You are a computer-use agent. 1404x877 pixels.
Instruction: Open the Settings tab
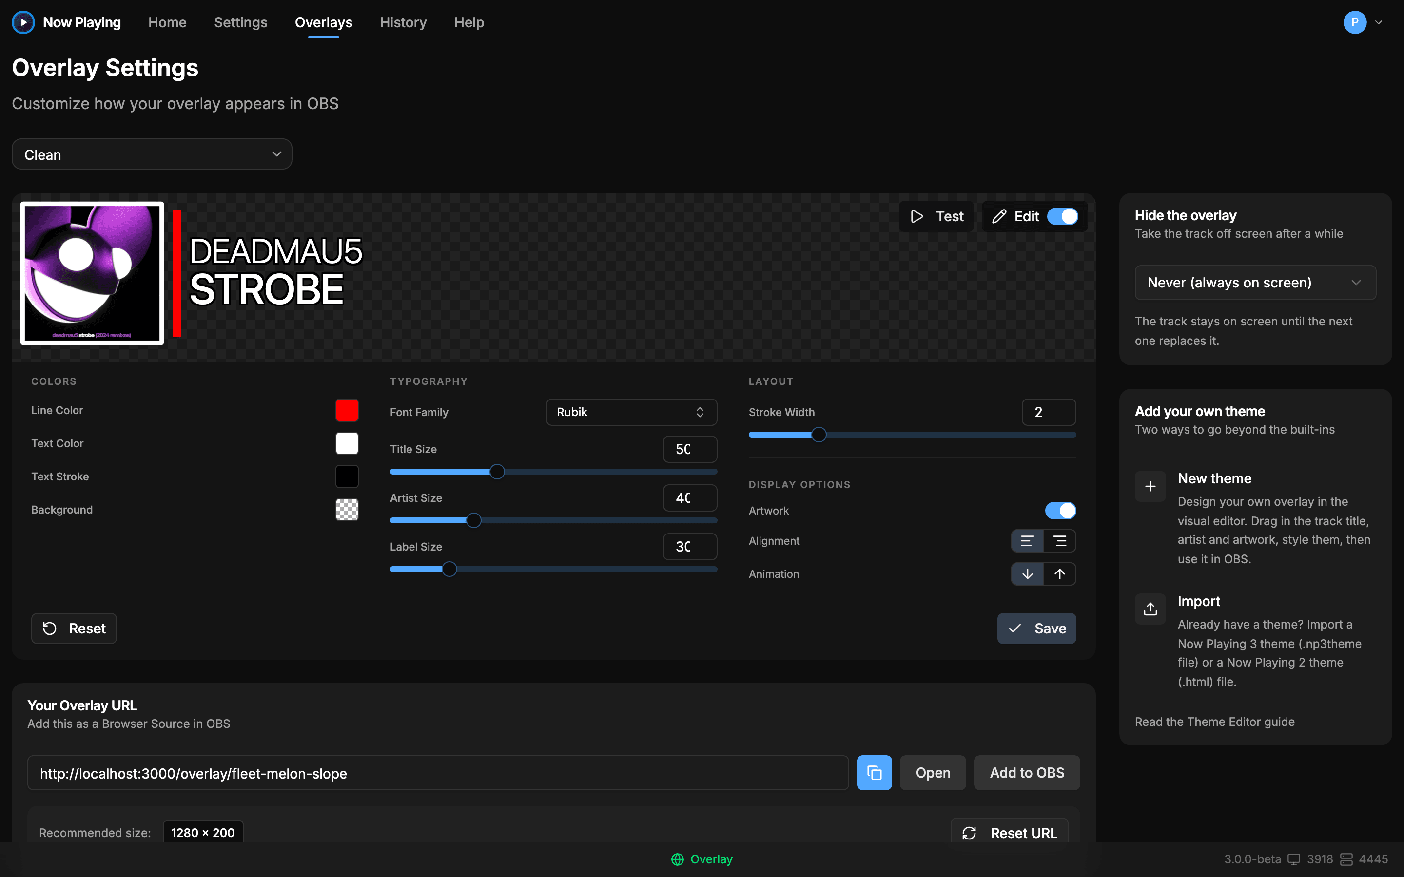(x=240, y=22)
